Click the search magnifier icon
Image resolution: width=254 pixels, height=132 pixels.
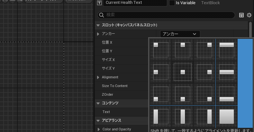[102, 15]
